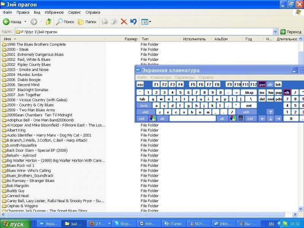This screenshot has height=228, width=304.
Task: Click the context menu key icon
Action: point(241,119)
